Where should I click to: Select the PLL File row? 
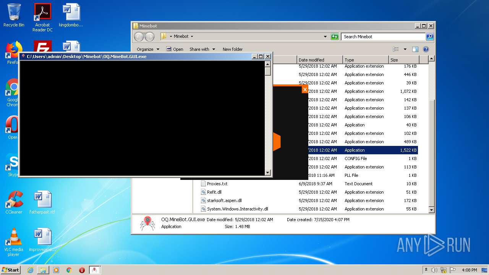(363, 175)
